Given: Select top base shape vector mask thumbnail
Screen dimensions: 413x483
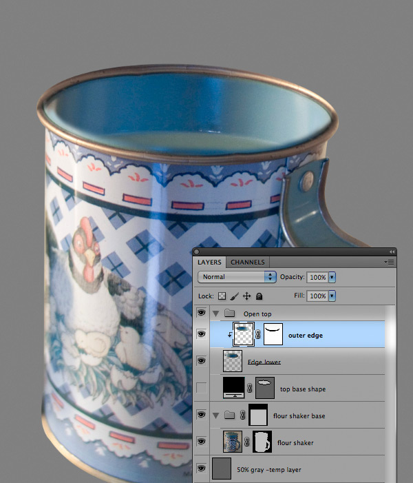Looking at the screenshot, I should 265,388.
